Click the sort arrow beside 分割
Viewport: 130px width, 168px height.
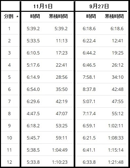coord(17,17)
